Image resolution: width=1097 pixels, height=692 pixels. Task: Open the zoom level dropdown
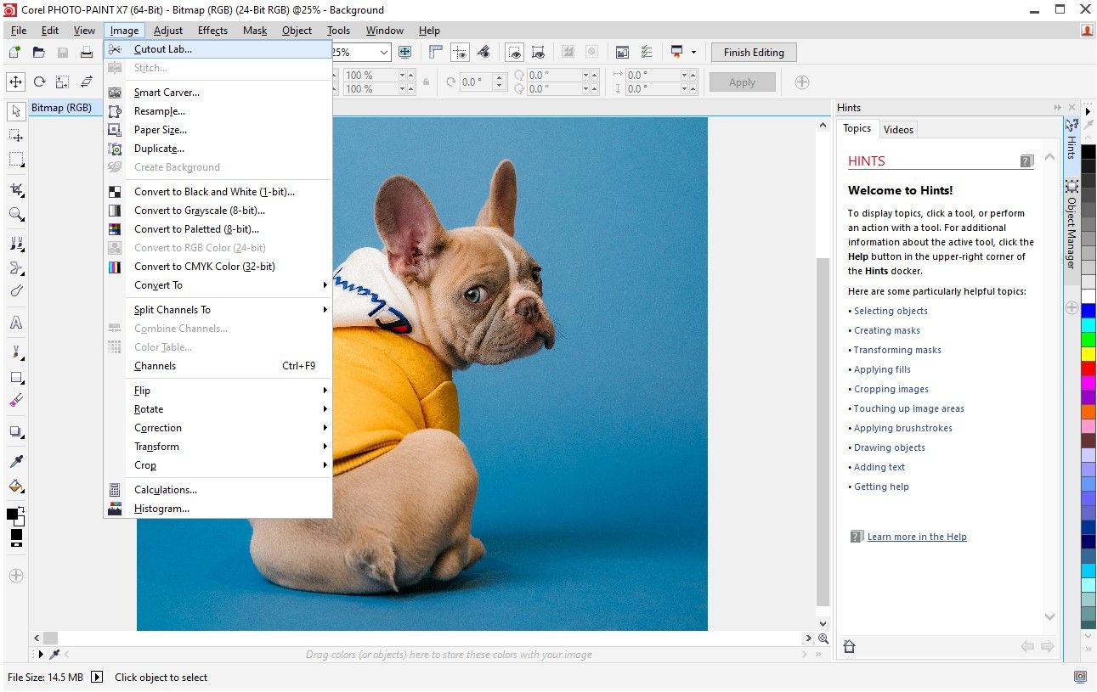pyautogui.click(x=384, y=53)
